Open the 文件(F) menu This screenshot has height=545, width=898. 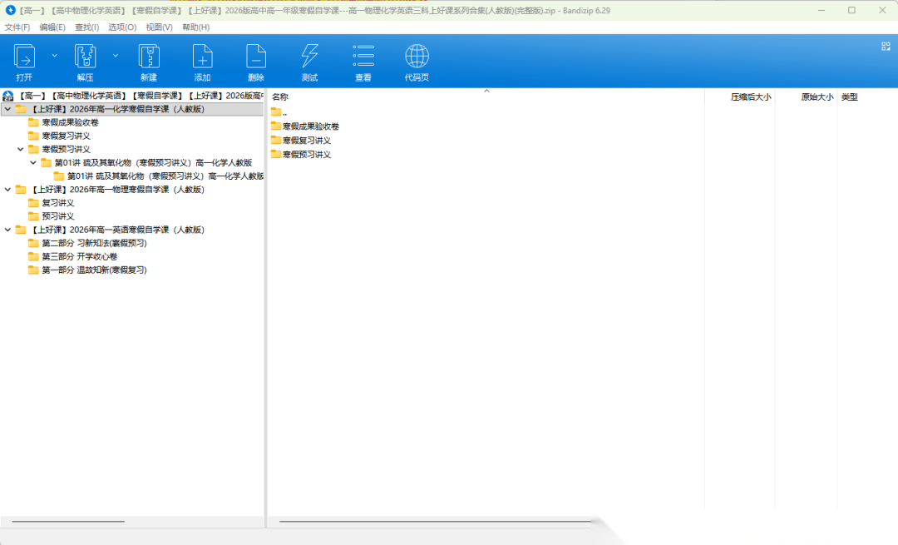tap(17, 27)
